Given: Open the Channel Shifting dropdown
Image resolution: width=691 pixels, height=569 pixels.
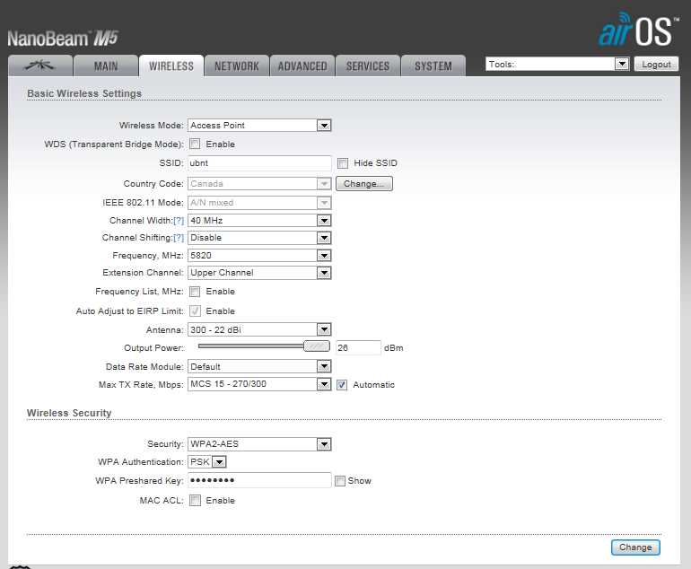Looking at the screenshot, I should tap(259, 238).
